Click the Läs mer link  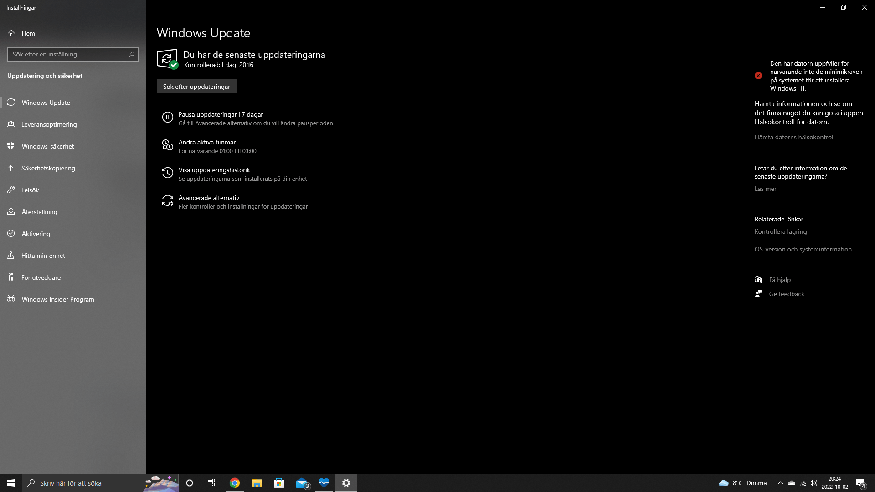(x=765, y=189)
